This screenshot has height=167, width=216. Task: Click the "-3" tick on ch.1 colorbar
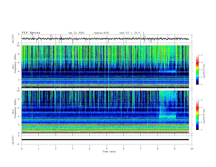point(201,55)
